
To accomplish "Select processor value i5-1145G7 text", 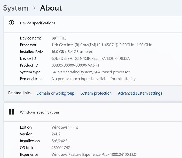I will [x=101, y=45].
